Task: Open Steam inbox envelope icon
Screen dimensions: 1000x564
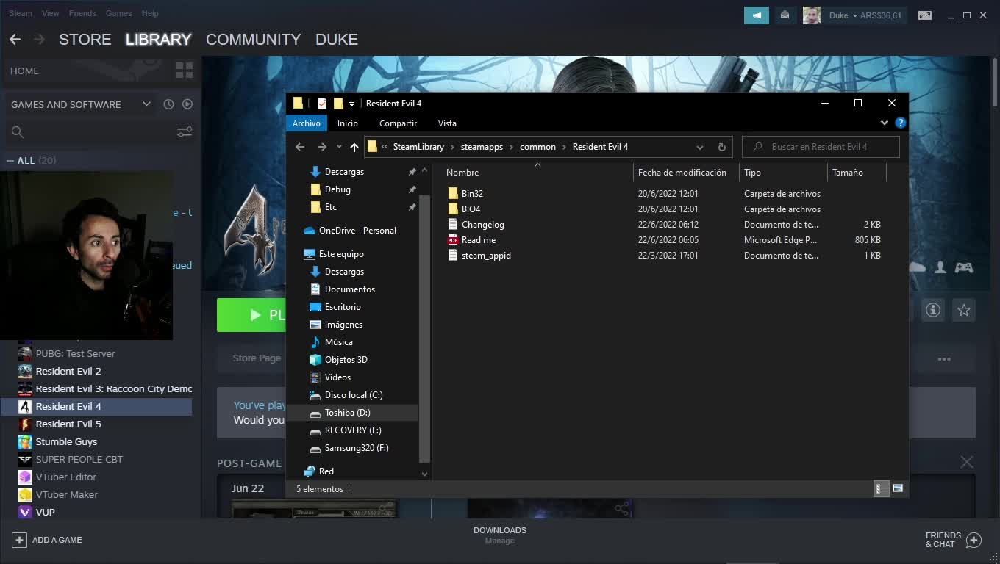Action: (785, 15)
